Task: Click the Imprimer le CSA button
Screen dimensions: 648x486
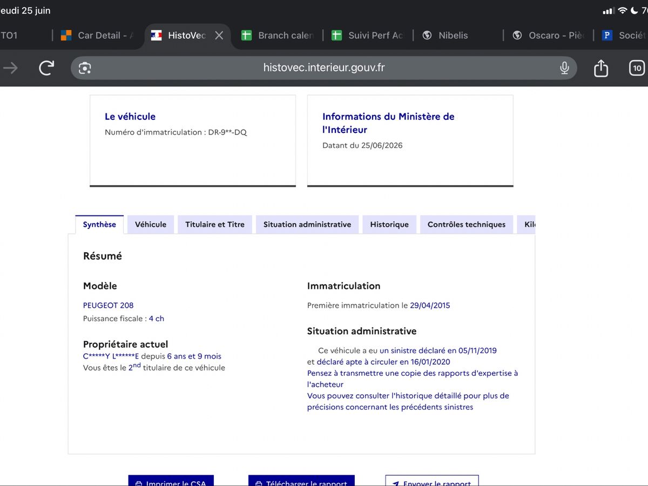Action: pyautogui.click(x=171, y=481)
